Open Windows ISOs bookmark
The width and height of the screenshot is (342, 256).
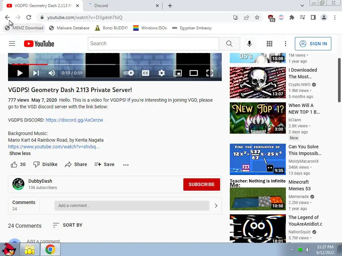[x=150, y=28]
